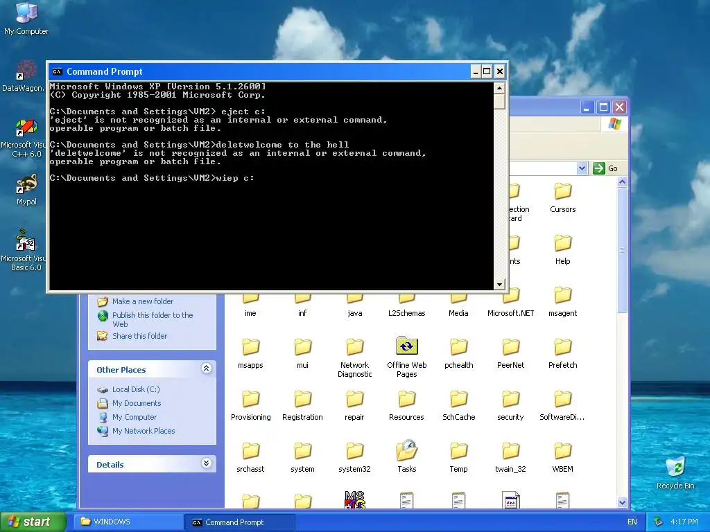The height and width of the screenshot is (532, 710).
Task: Select the repair folder
Action: (354, 406)
